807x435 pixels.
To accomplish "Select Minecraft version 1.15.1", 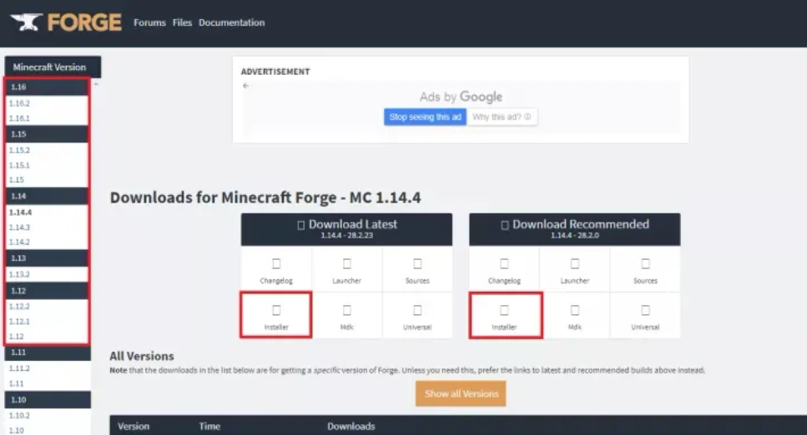I will point(19,165).
